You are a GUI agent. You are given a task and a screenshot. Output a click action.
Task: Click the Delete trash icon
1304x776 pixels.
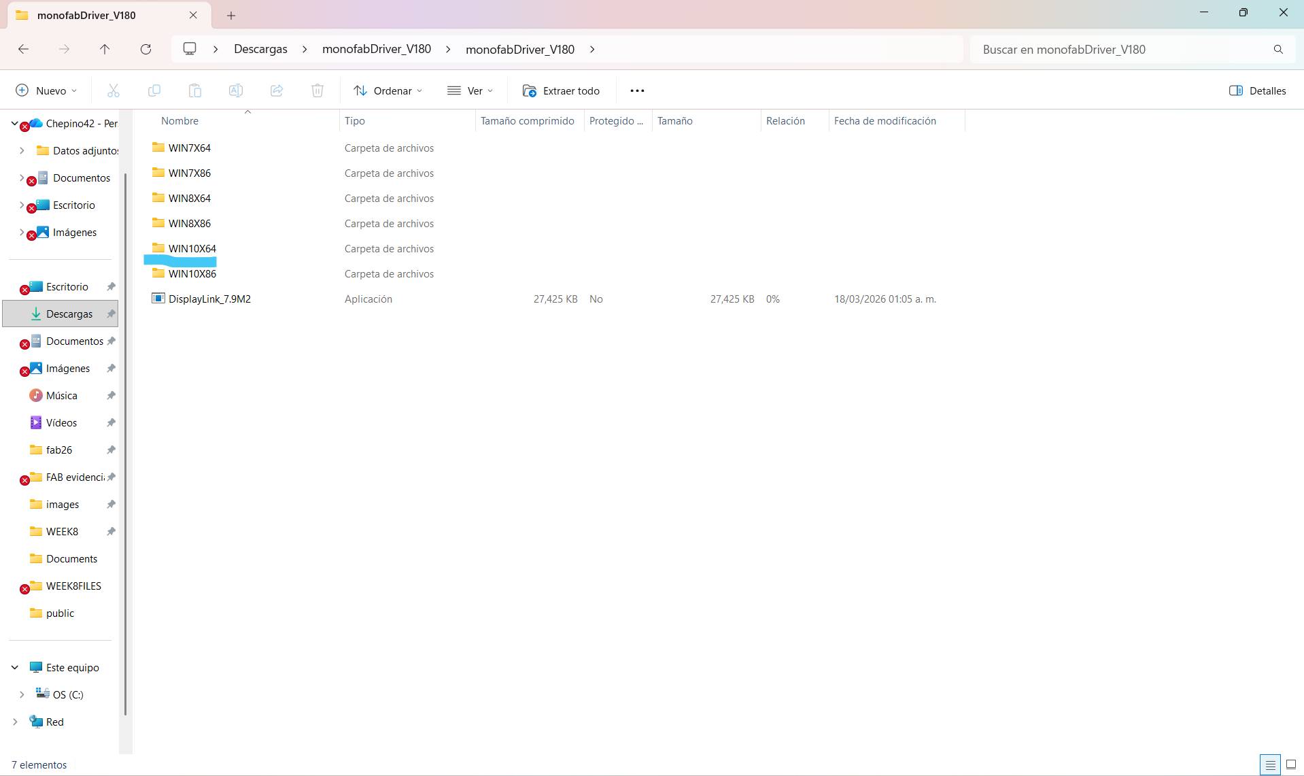coord(318,90)
